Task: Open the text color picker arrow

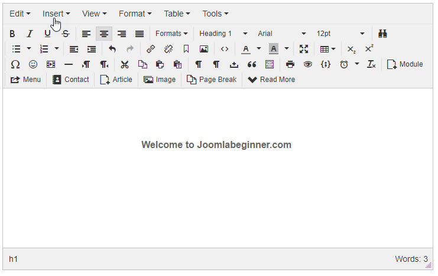Action: 259,49
